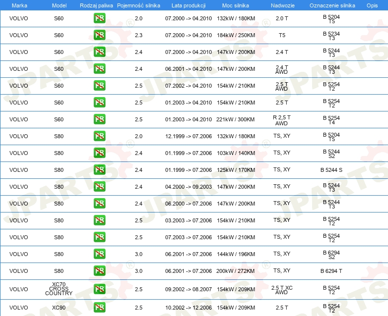Click the fuel icon in the S60 07.2000 200KM row
Image resolution: width=388 pixels, height=316 pixels.
coord(99,52)
